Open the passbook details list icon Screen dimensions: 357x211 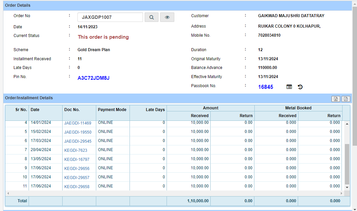289,87
